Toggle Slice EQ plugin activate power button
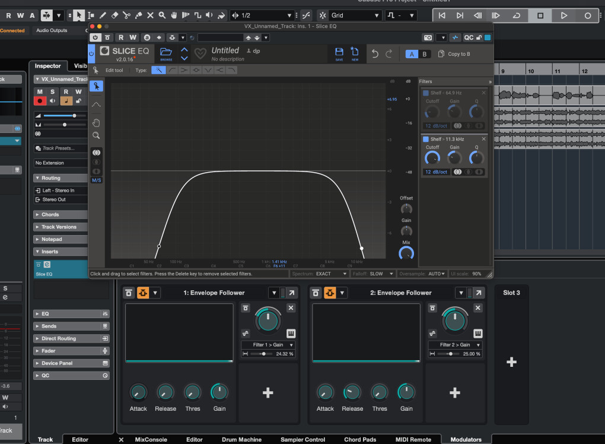Viewport: 605px width, 444px height. coord(95,37)
